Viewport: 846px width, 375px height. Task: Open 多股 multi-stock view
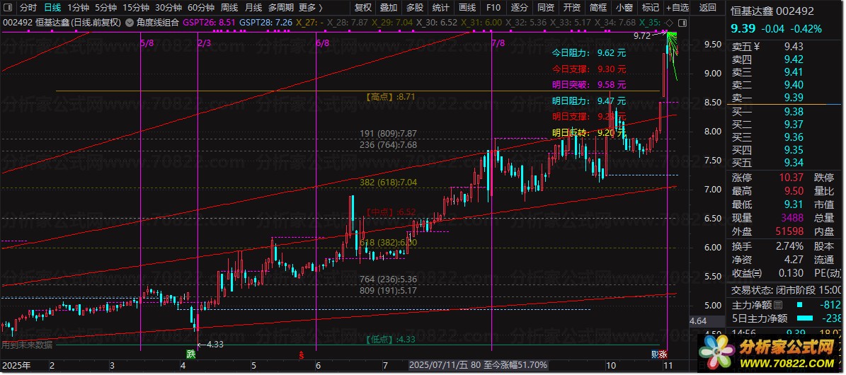click(x=415, y=8)
